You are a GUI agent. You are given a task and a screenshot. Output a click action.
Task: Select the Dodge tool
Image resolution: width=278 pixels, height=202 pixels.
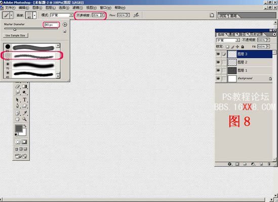point(24,92)
